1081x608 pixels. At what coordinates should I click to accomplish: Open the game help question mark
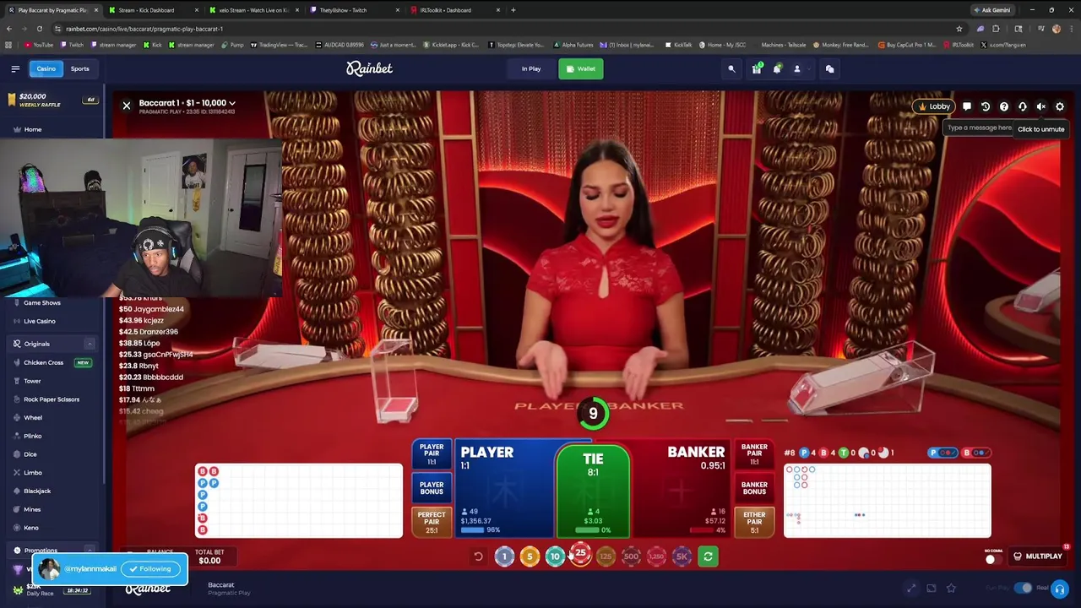[x=1004, y=106]
